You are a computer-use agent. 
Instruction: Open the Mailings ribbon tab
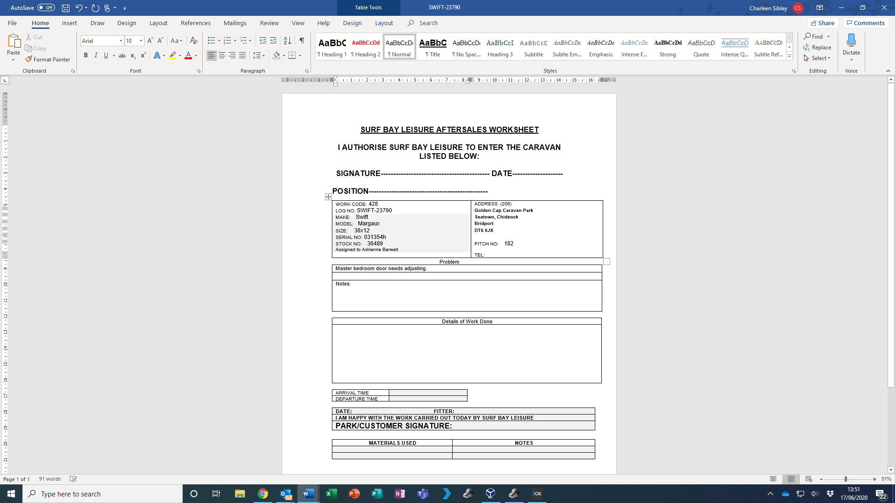click(x=235, y=23)
